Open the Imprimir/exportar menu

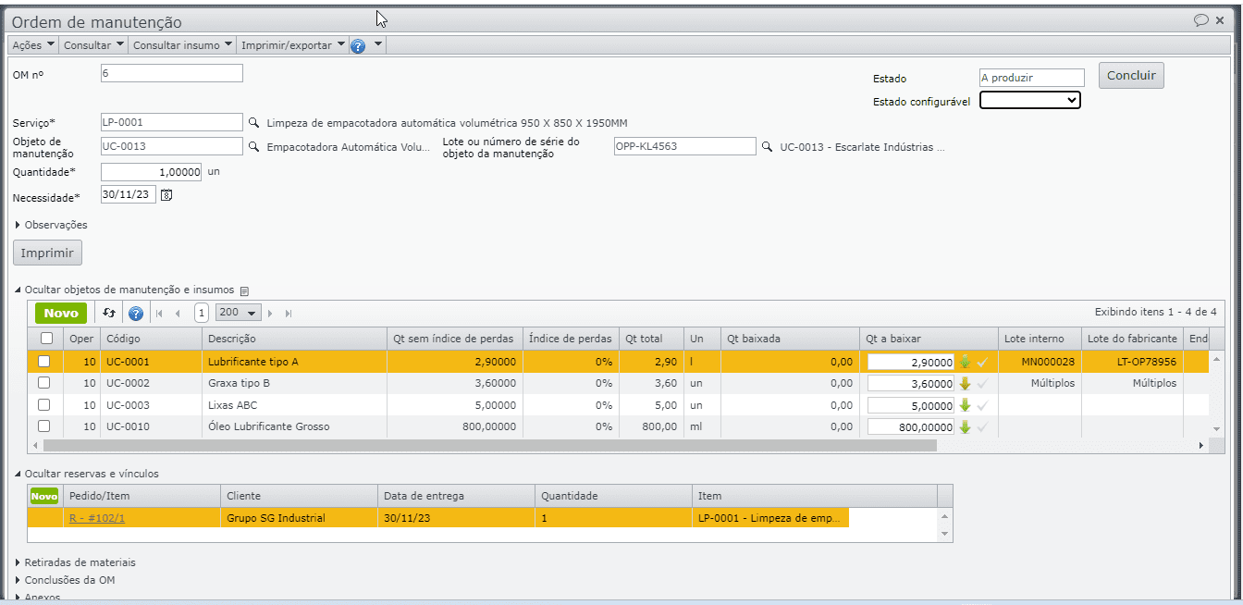click(293, 45)
